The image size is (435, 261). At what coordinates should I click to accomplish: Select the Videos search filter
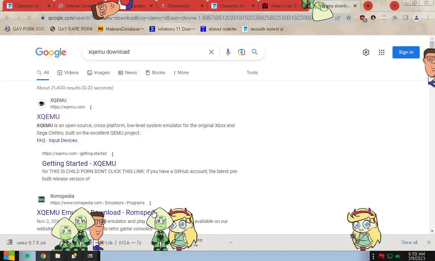click(68, 72)
